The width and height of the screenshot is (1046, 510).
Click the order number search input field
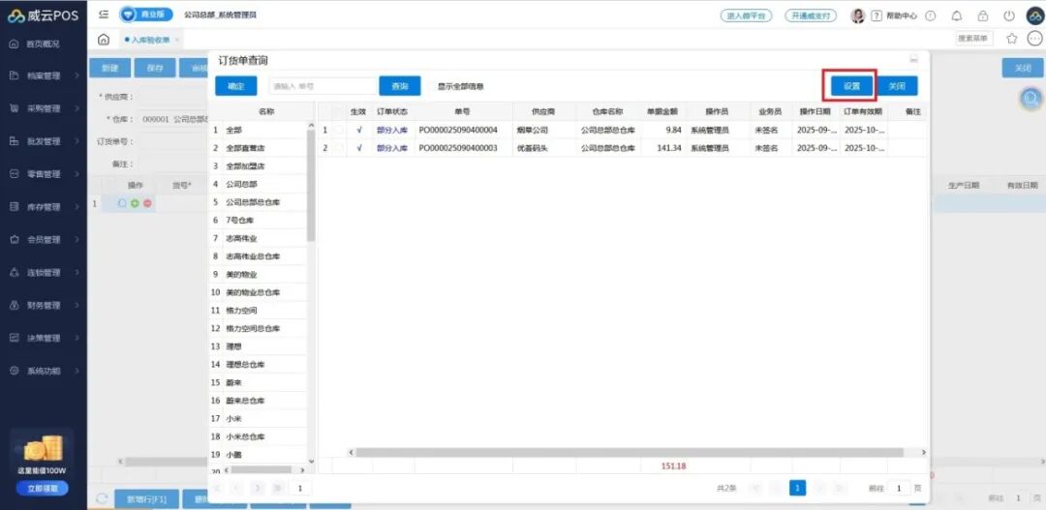point(323,86)
